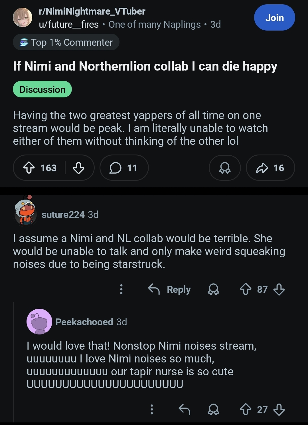Downvote suture224's comment with 87 votes
308x425 pixels.
click(279, 289)
